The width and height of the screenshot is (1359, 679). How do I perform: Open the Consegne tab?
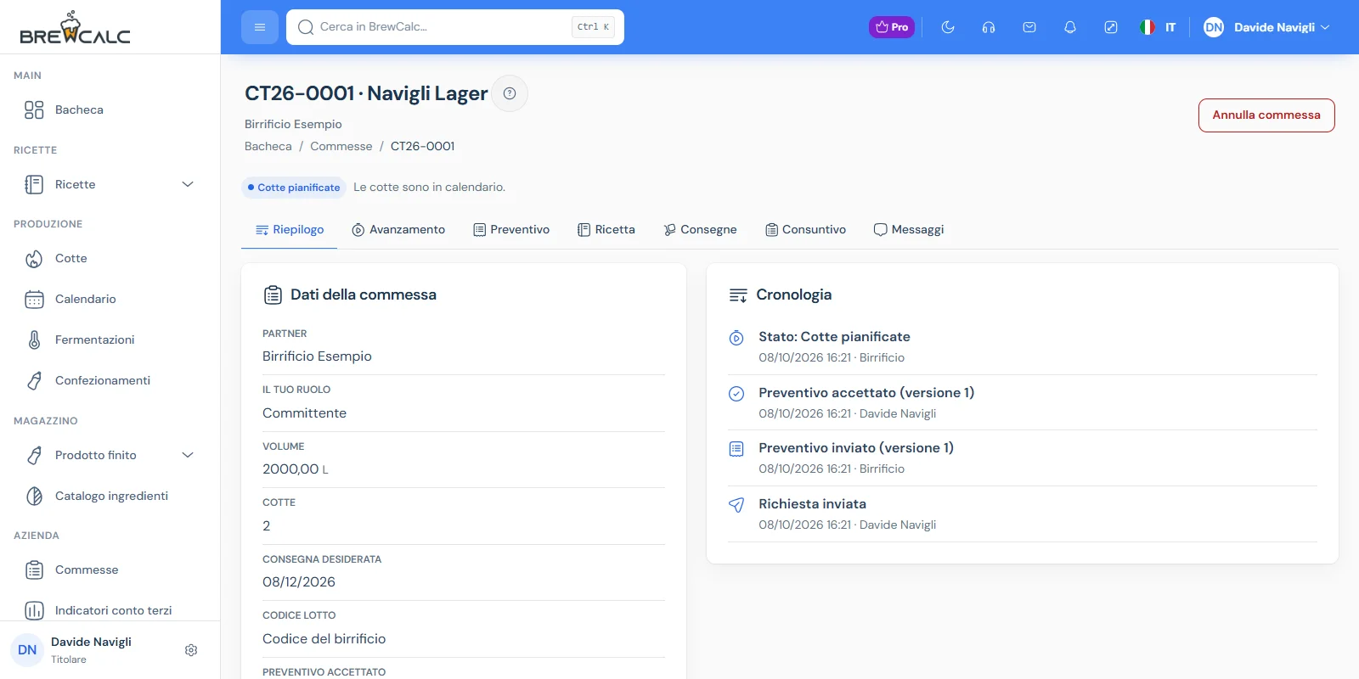(x=700, y=230)
